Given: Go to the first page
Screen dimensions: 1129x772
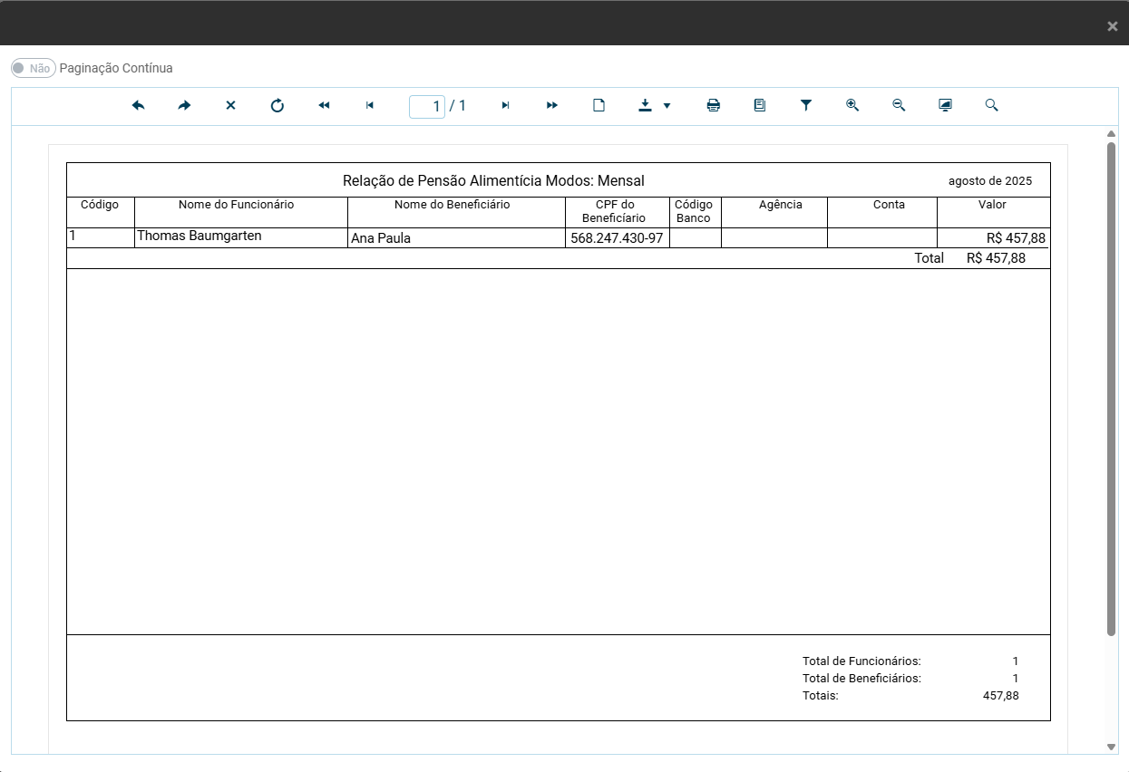Looking at the screenshot, I should 324,106.
